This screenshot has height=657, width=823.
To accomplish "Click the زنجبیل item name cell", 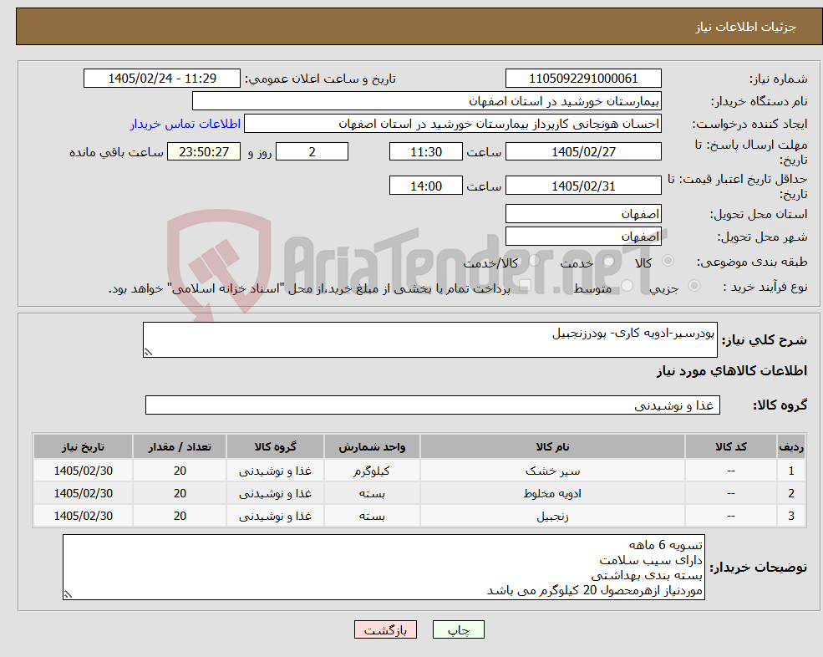I will [552, 517].
